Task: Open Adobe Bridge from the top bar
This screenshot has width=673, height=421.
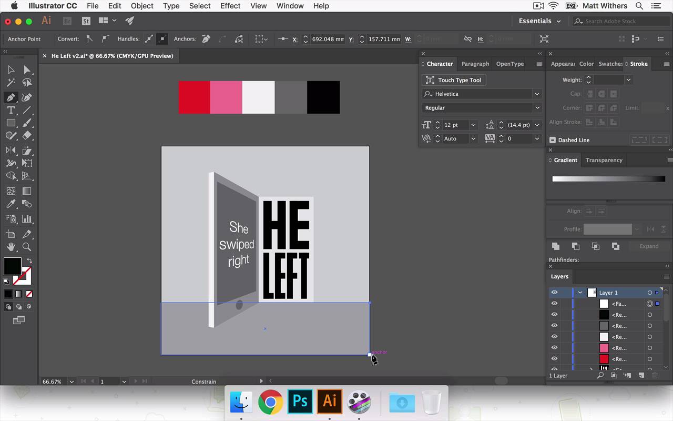Action: pos(67,21)
